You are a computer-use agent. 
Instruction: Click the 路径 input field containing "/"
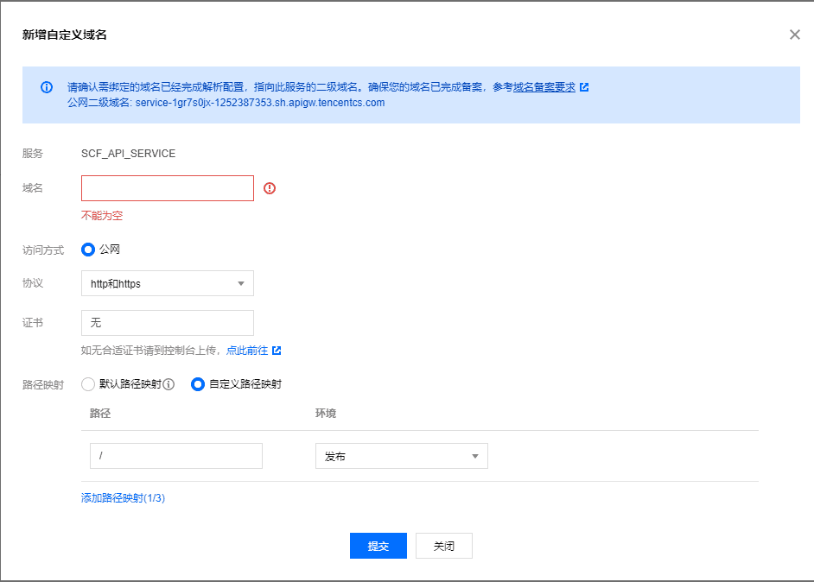click(x=175, y=456)
